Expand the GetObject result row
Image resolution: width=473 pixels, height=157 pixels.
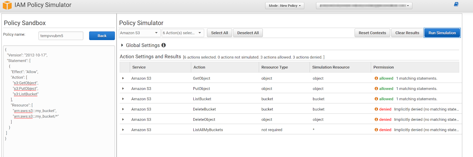(x=123, y=78)
